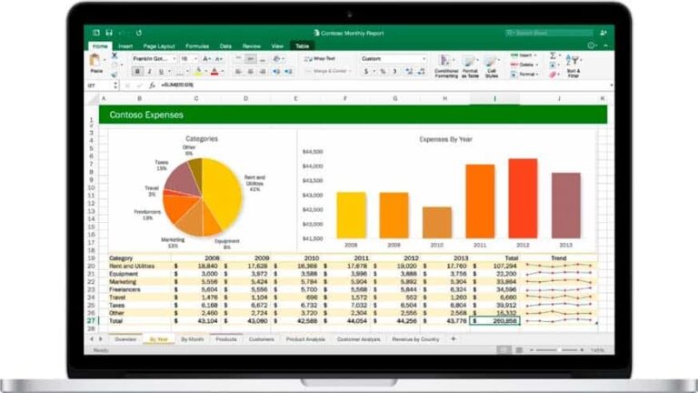Viewport: 698px width, 393px height.
Task: Switch to the Product Analysis sheet tab
Action: coord(305,338)
